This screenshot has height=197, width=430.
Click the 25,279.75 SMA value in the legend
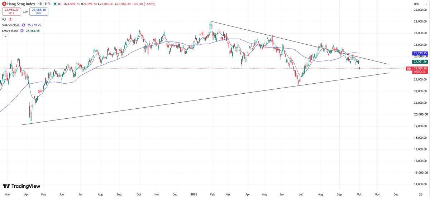[x=34, y=25]
